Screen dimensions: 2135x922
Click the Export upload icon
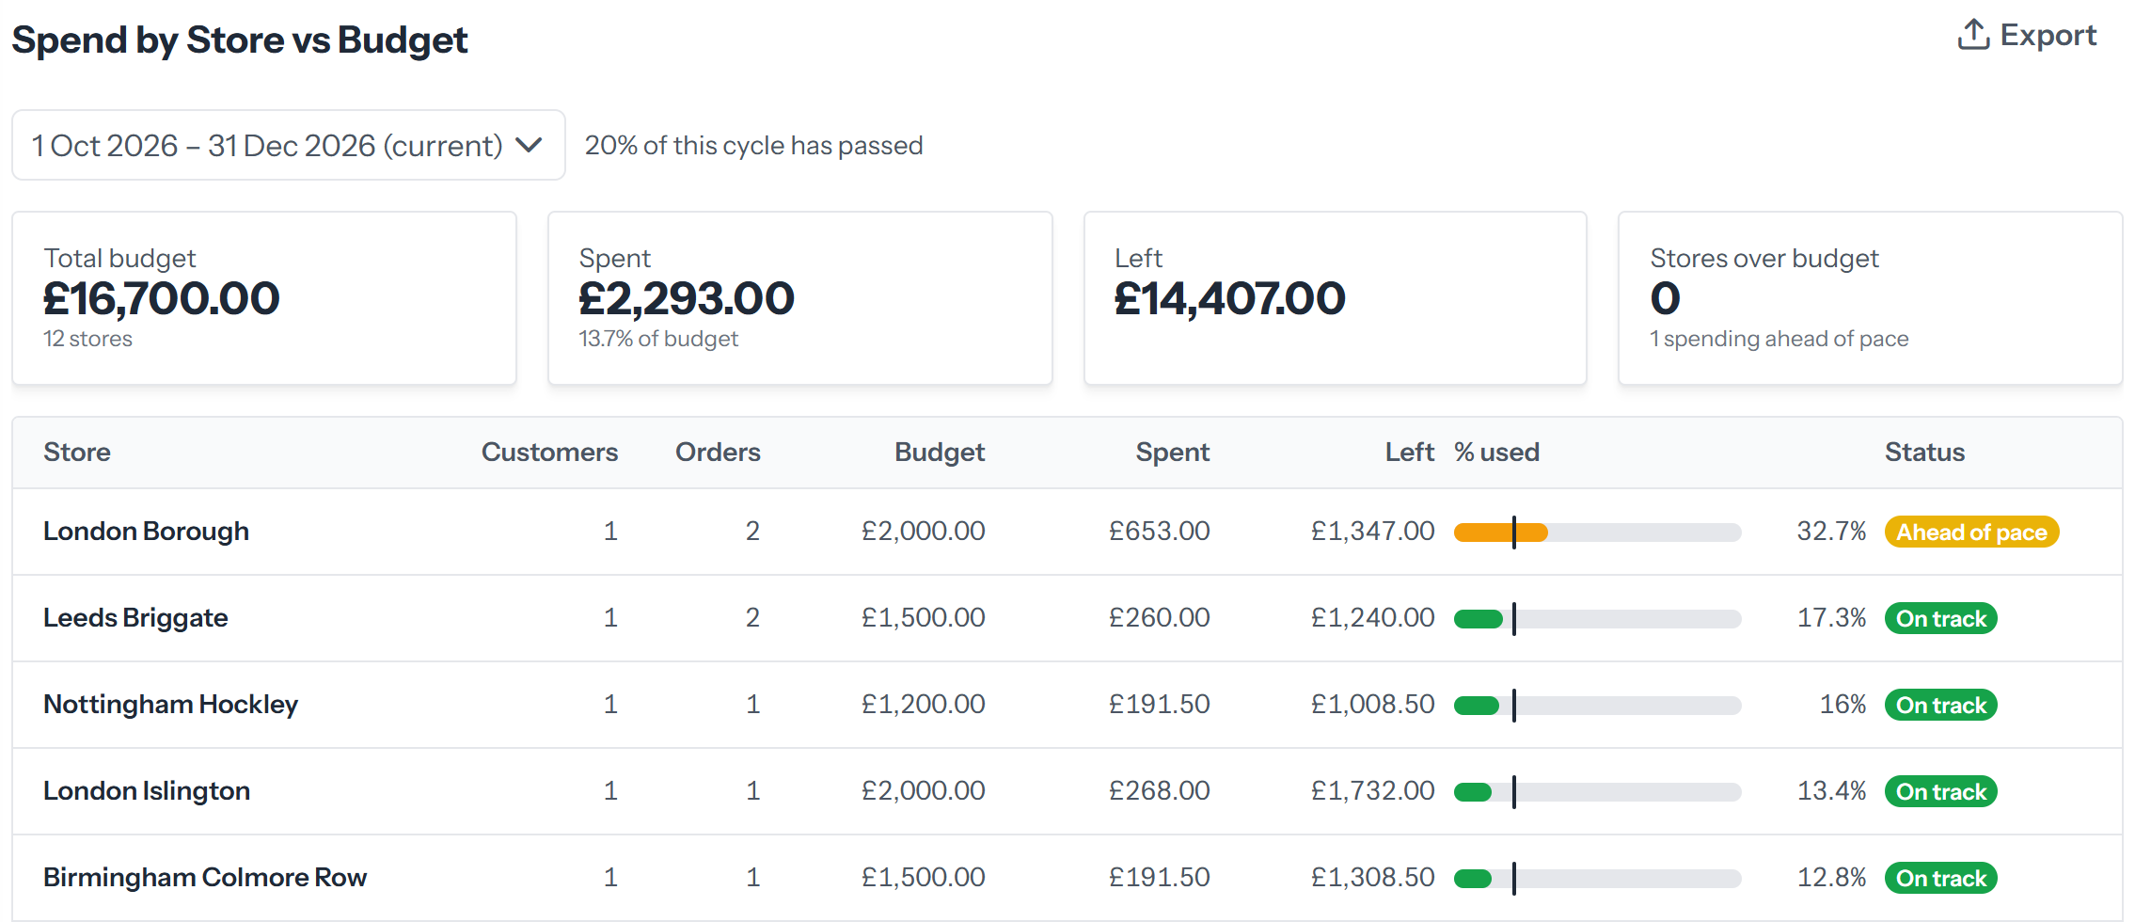[x=1973, y=35]
